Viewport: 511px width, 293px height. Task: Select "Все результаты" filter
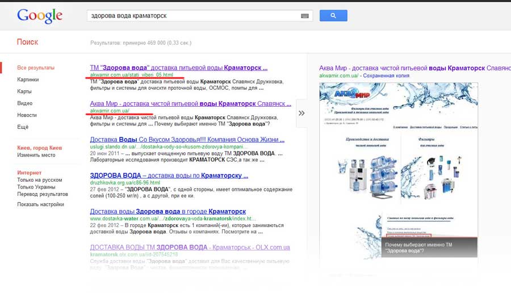36,68
